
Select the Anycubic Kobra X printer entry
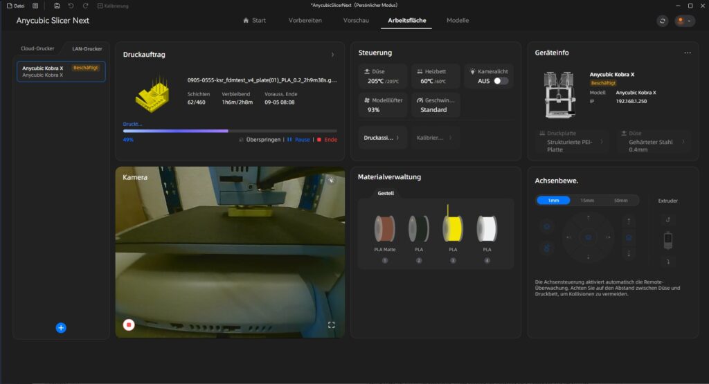pos(61,71)
